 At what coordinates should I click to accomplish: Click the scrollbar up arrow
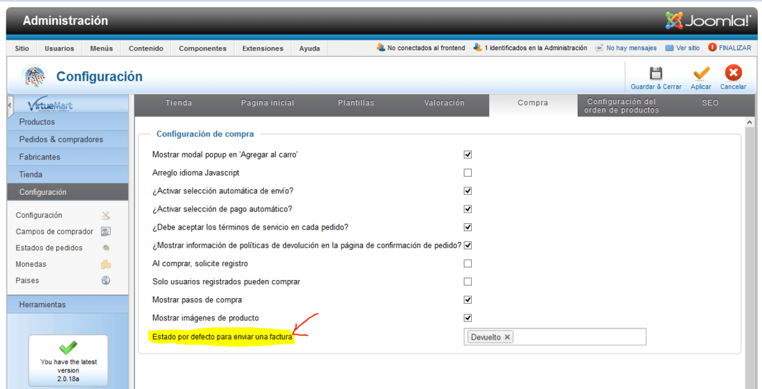pos(749,122)
